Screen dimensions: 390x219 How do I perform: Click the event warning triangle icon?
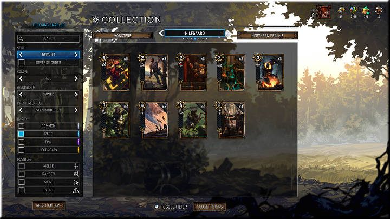point(76,190)
